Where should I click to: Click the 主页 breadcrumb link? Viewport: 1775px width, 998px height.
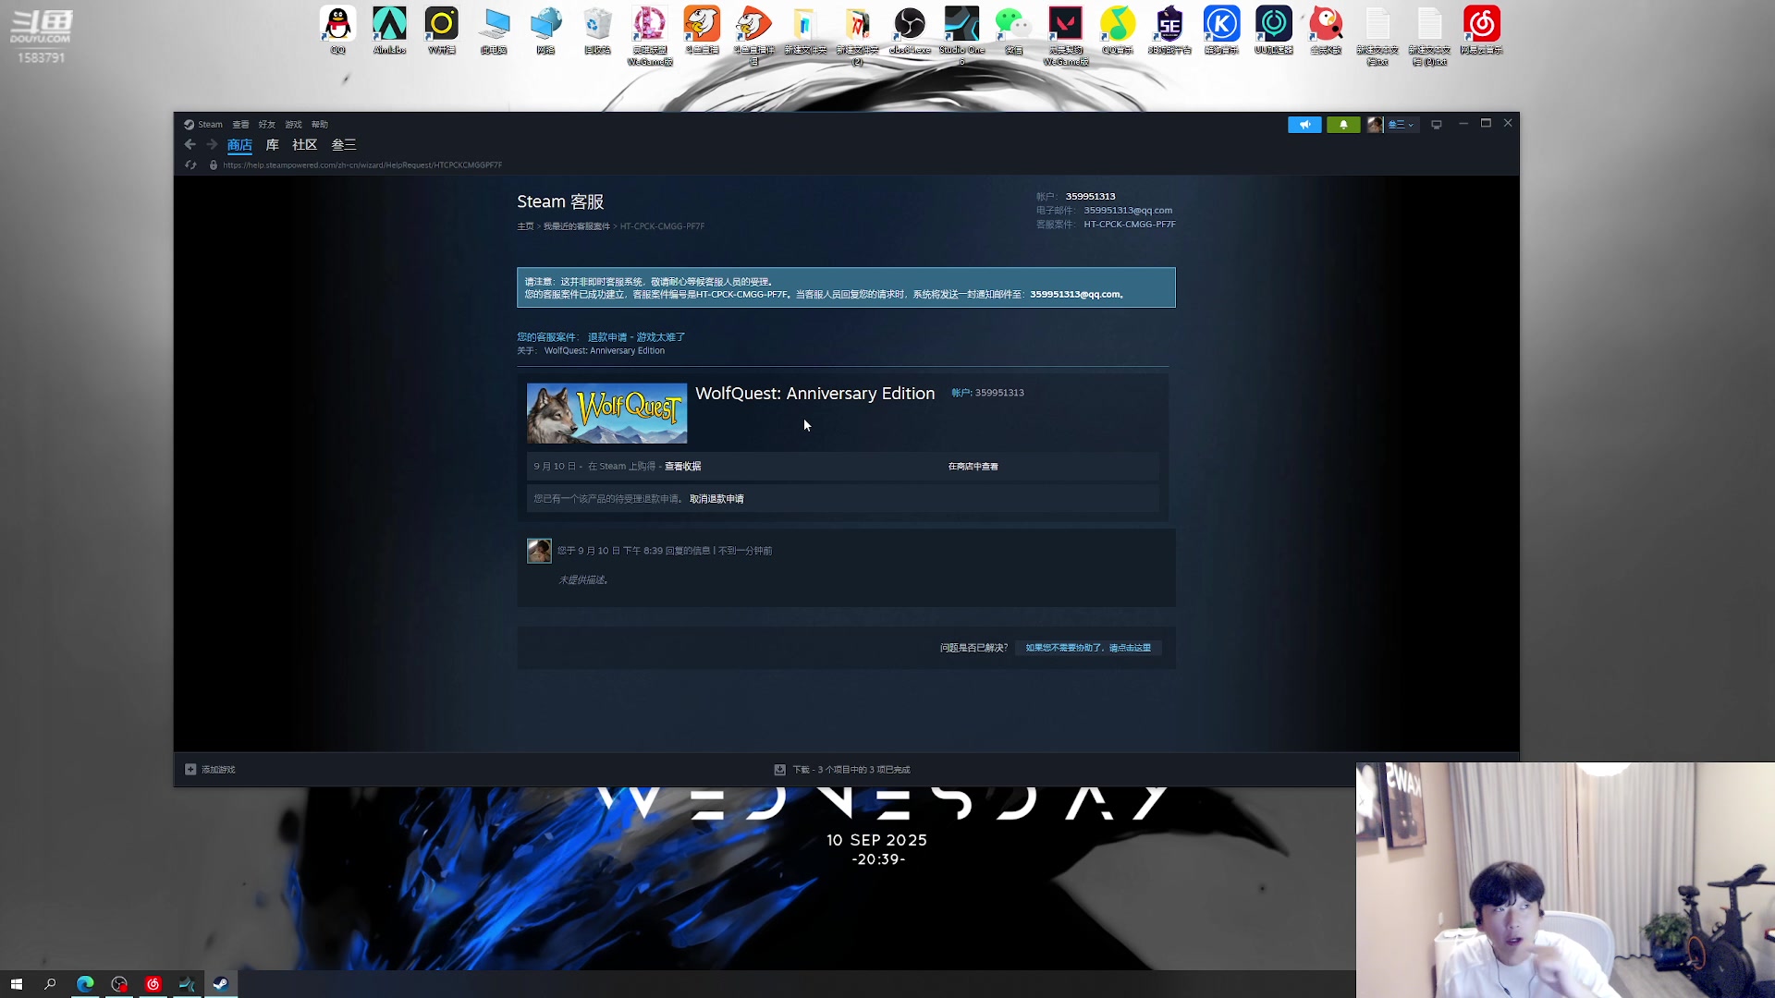click(x=525, y=226)
